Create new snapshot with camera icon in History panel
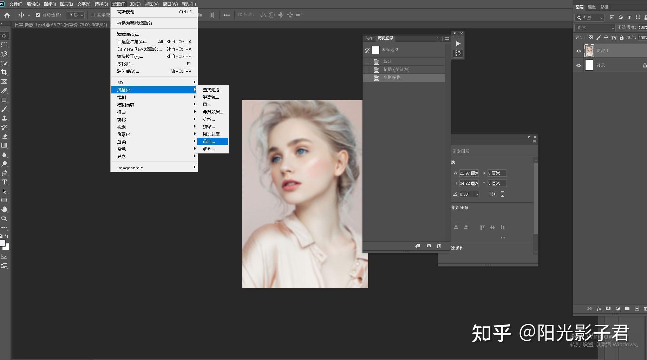The height and width of the screenshot is (360, 647). 429,246
